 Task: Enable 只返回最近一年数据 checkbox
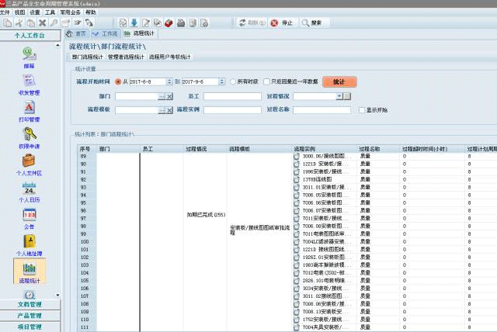[x=266, y=81]
